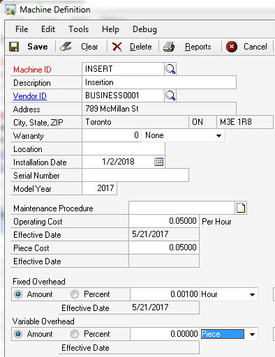The image size is (275, 357).
Task: Click the Clear eraser icon
Action: [66, 47]
